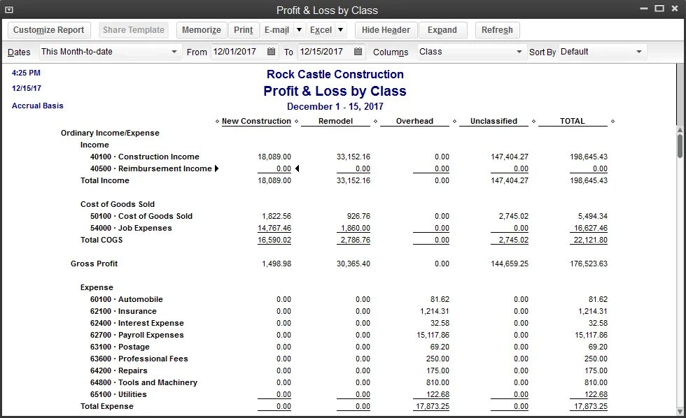Hide the report header
Screen dimensions: 686x418
(x=386, y=30)
